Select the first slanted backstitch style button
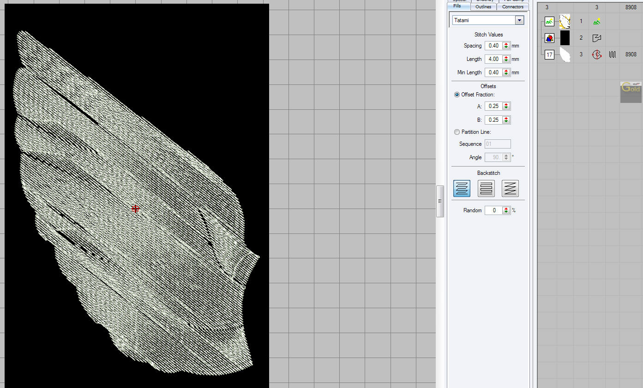This screenshot has width=643, height=388. pyautogui.click(x=462, y=188)
